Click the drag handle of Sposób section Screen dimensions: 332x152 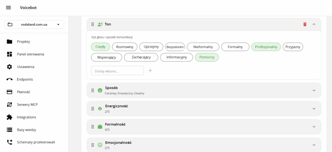click(x=92, y=90)
